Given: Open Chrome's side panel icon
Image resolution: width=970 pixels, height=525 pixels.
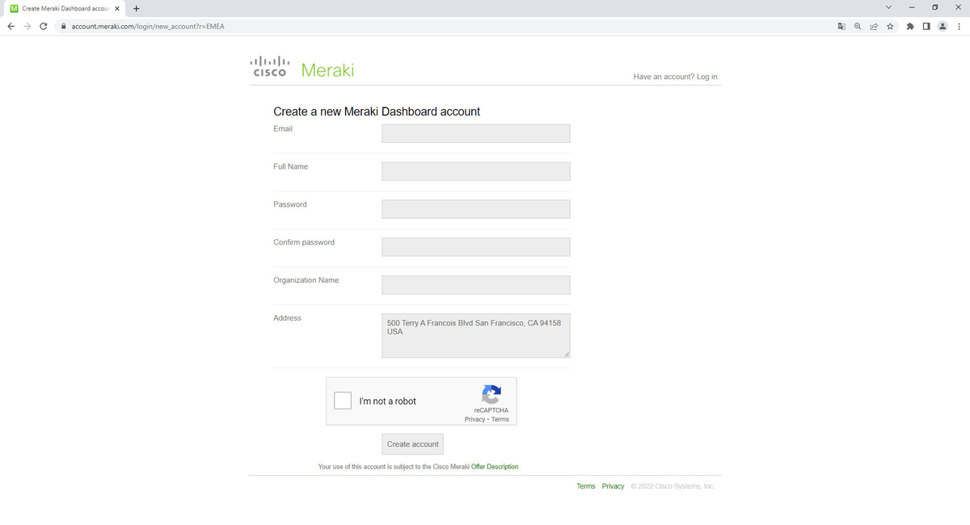Looking at the screenshot, I should tap(926, 26).
